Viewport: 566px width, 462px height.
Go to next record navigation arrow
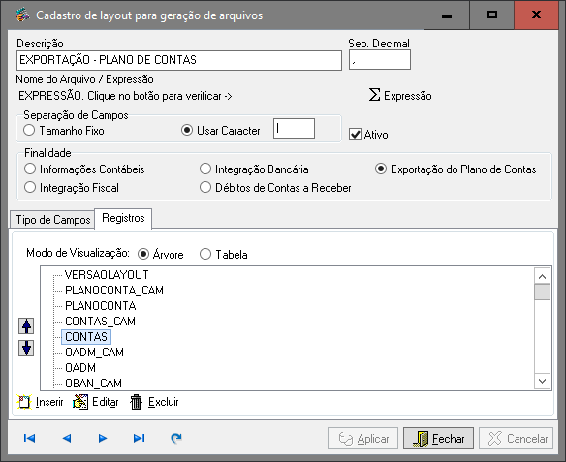pyautogui.click(x=103, y=438)
